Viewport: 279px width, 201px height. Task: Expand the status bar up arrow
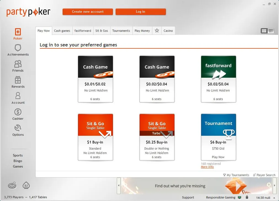(x=274, y=198)
